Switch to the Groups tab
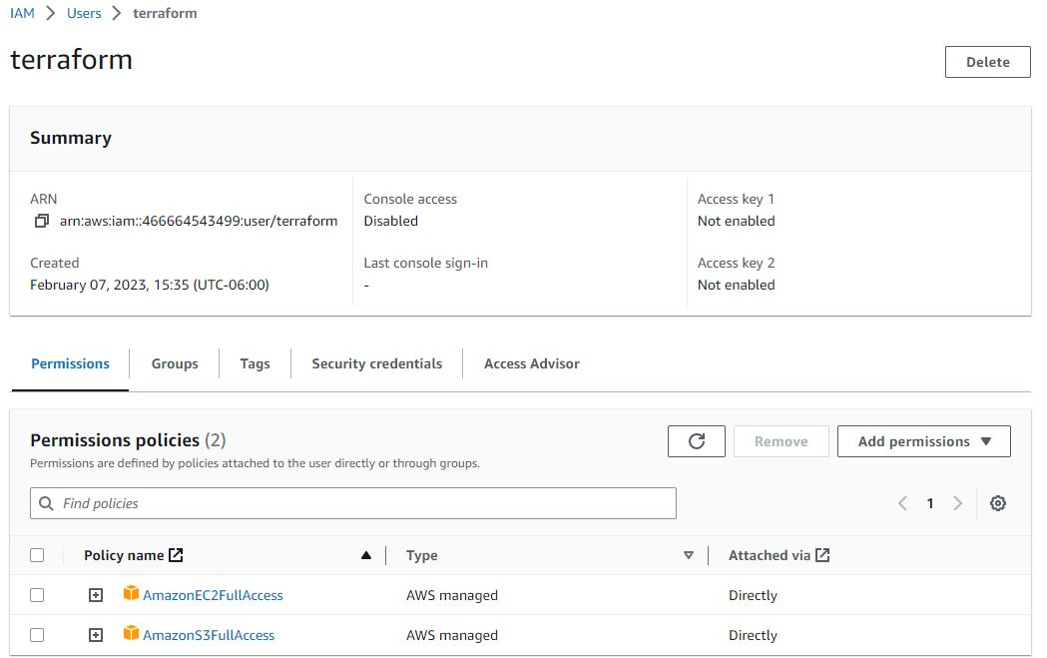 pos(174,363)
